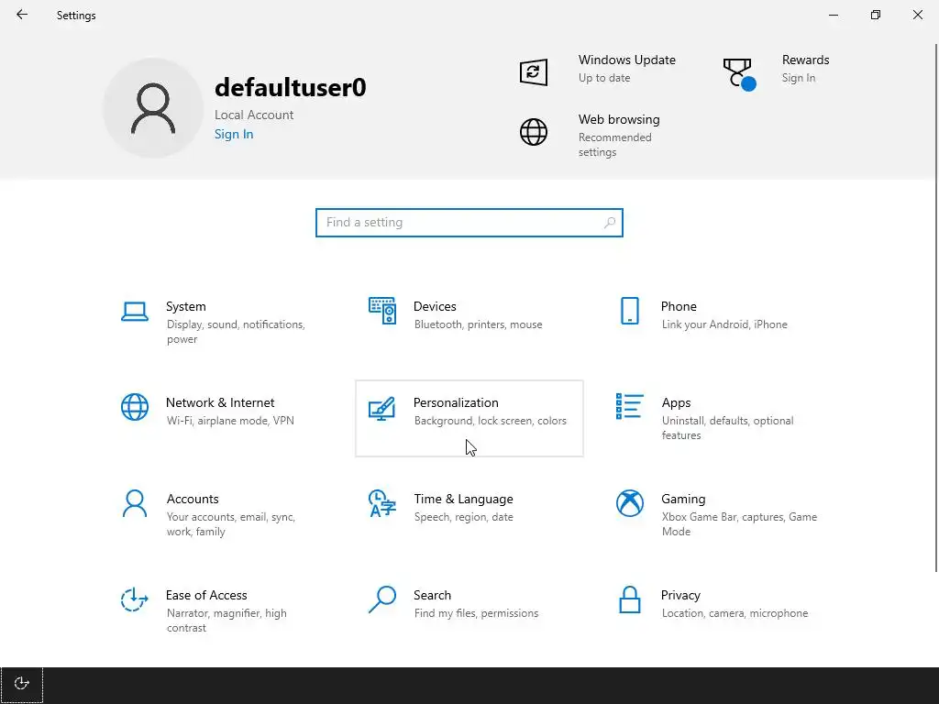
Task: Click the Network & Internet globe icon
Action: [x=135, y=407]
